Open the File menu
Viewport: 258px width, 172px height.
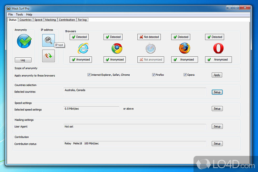(x=11, y=14)
